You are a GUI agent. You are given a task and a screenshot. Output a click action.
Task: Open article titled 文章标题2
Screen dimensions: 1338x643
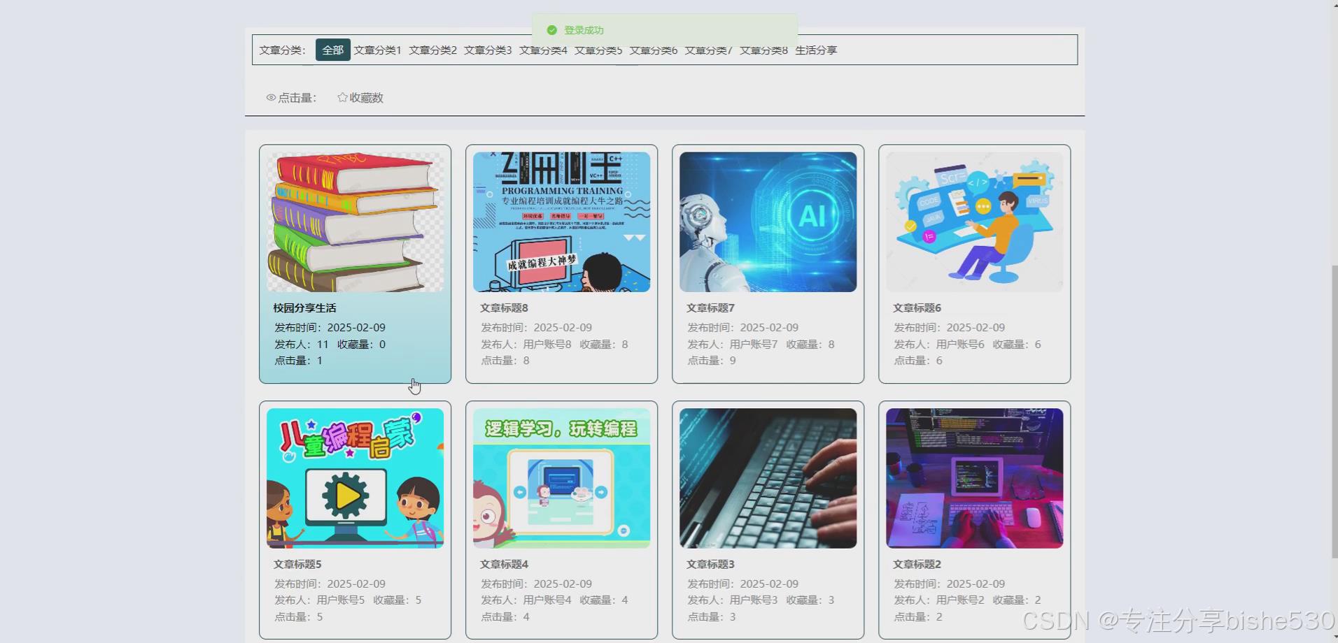[x=917, y=564]
